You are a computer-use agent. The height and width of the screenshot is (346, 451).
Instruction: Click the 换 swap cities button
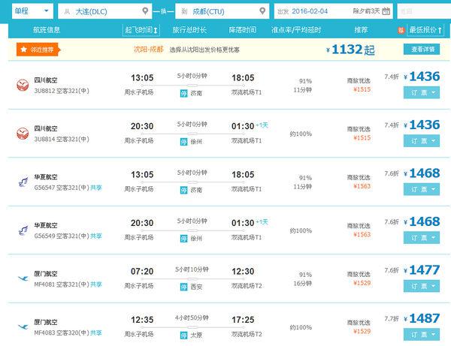click(x=163, y=11)
